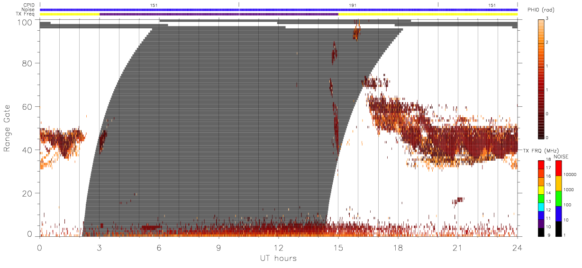
Task: Click the 3 tick on UT hours axis
Action: 99,247
